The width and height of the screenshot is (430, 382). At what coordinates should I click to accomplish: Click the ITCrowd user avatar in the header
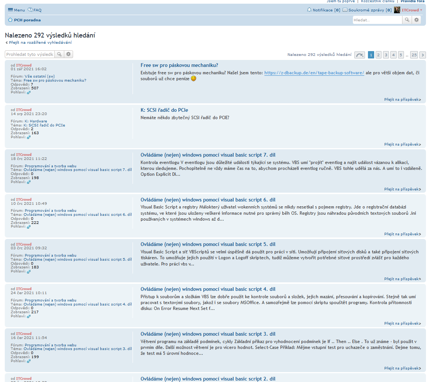click(x=397, y=10)
